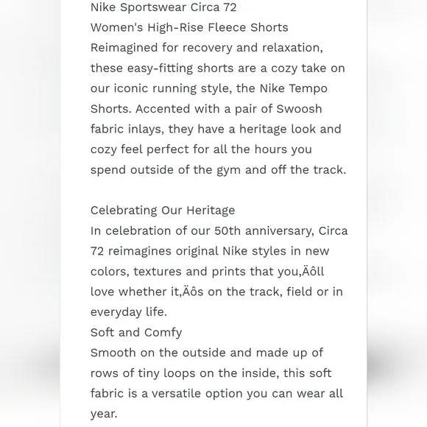Viewport: 427px width, 427px height.
Task: Click the word "Swoosh" in the paragraph
Action: click(299, 109)
